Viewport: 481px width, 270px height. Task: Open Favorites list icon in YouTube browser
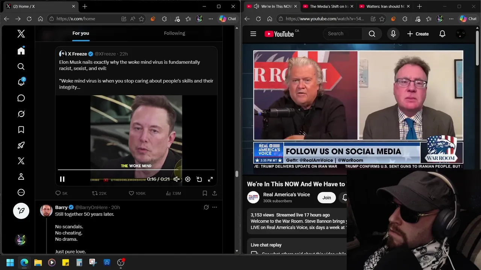(x=429, y=19)
